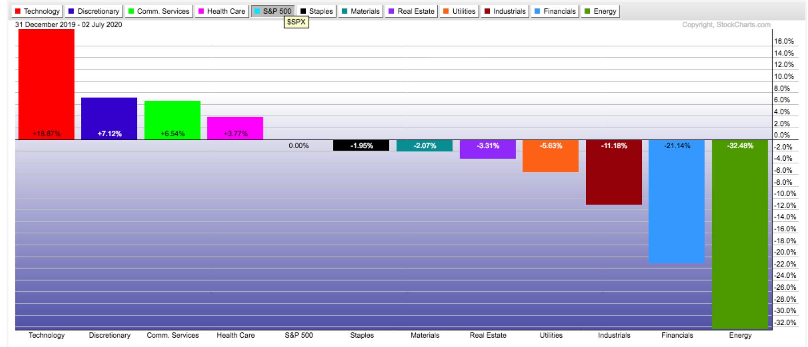Viewport: 808px width, 347px height.
Task: Click the dark red Industrials bar
Action: pyautogui.click(x=614, y=172)
